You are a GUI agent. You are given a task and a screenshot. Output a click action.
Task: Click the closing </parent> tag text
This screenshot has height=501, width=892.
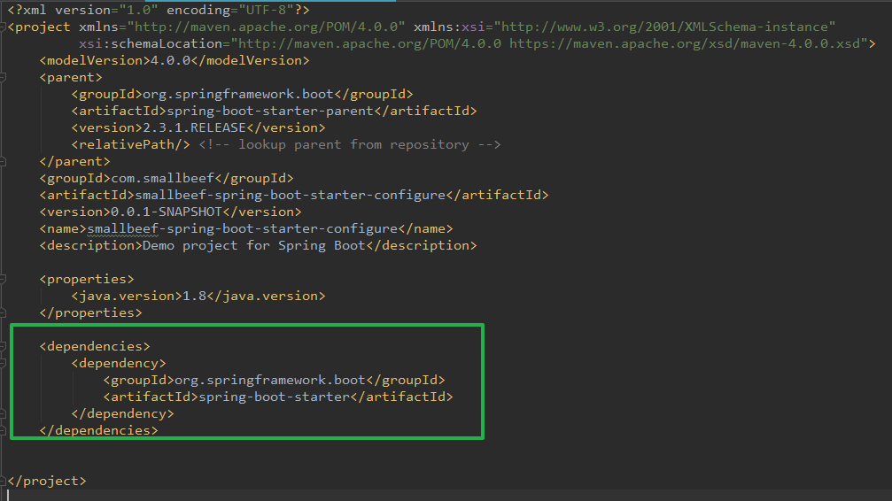coord(74,161)
